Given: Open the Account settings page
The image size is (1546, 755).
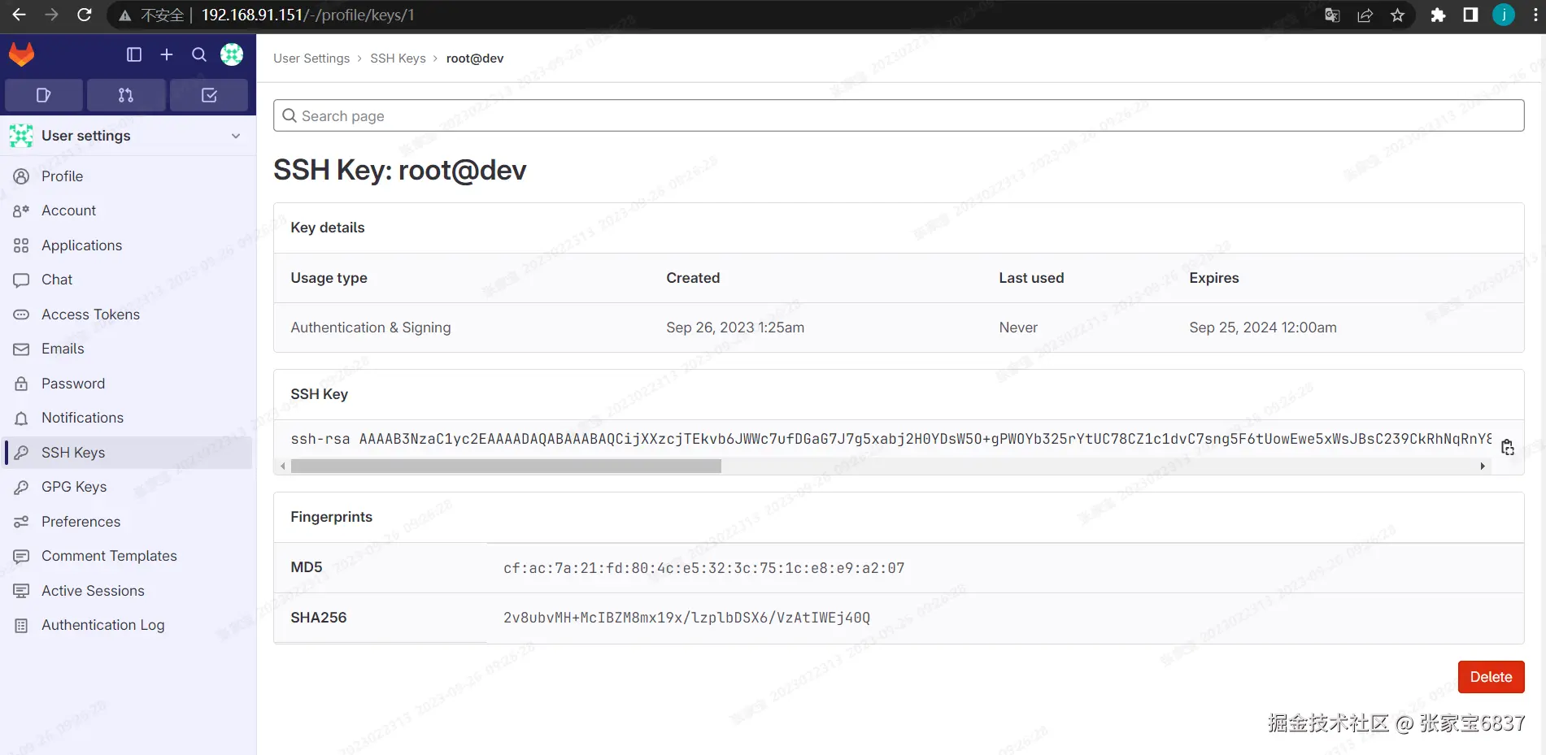Looking at the screenshot, I should pos(128,210).
